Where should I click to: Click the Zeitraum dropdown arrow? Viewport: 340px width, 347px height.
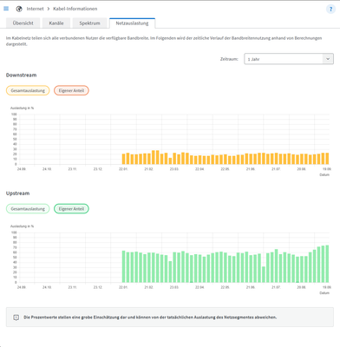point(328,59)
